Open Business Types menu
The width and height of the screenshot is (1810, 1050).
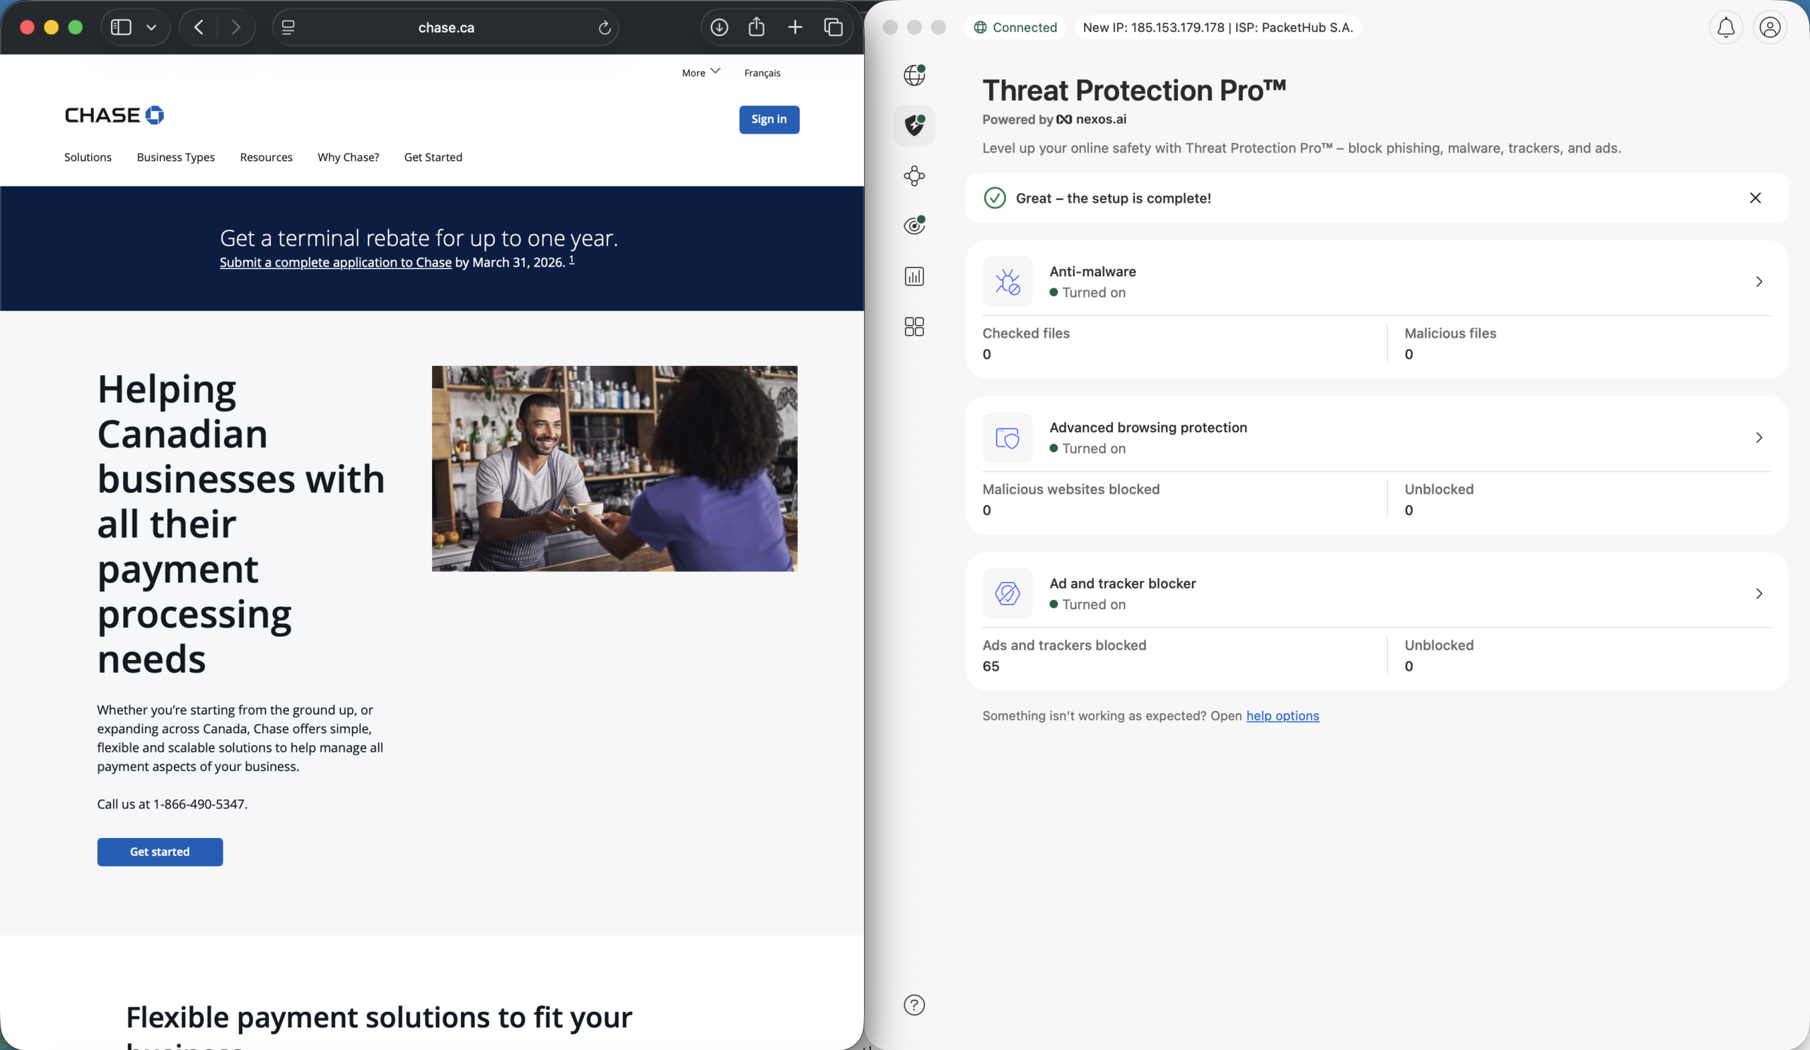[176, 157]
